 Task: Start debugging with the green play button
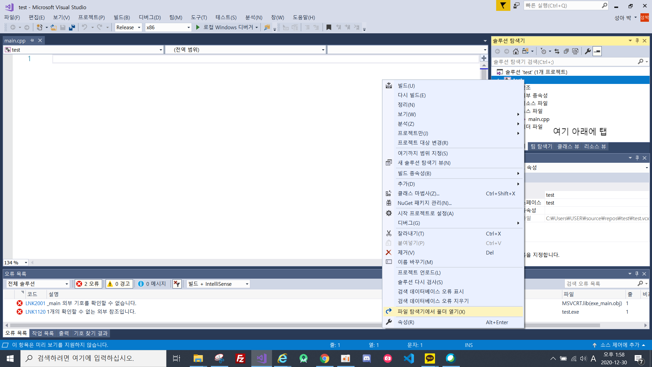[x=198, y=28]
